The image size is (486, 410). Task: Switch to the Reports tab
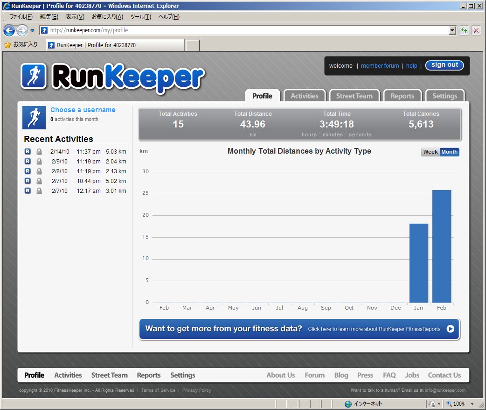(402, 96)
